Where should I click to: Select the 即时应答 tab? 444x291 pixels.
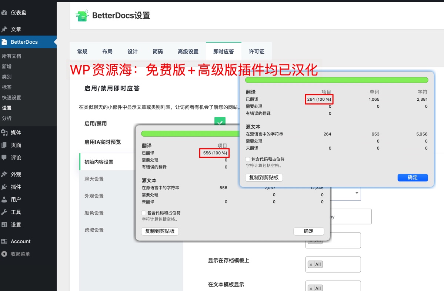pyautogui.click(x=224, y=51)
